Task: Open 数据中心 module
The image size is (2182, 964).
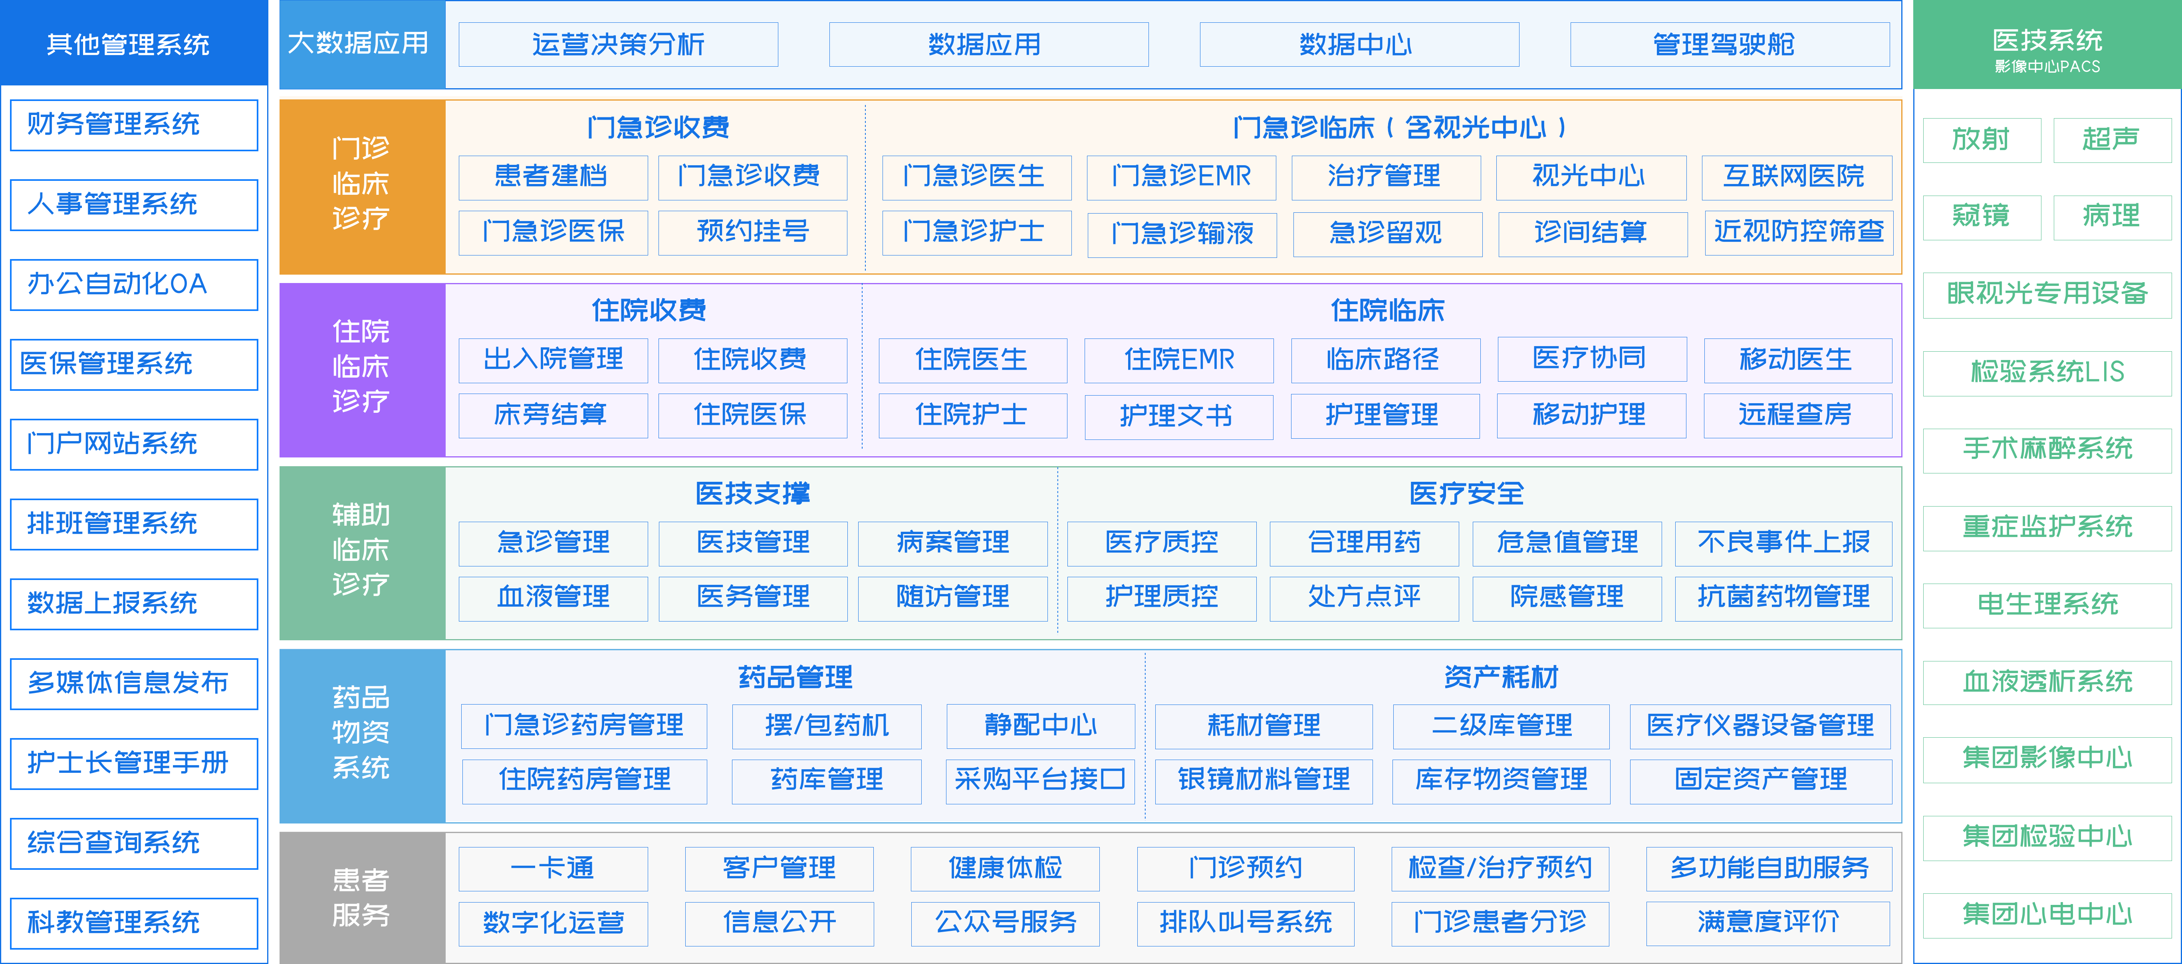Action: tap(1359, 44)
